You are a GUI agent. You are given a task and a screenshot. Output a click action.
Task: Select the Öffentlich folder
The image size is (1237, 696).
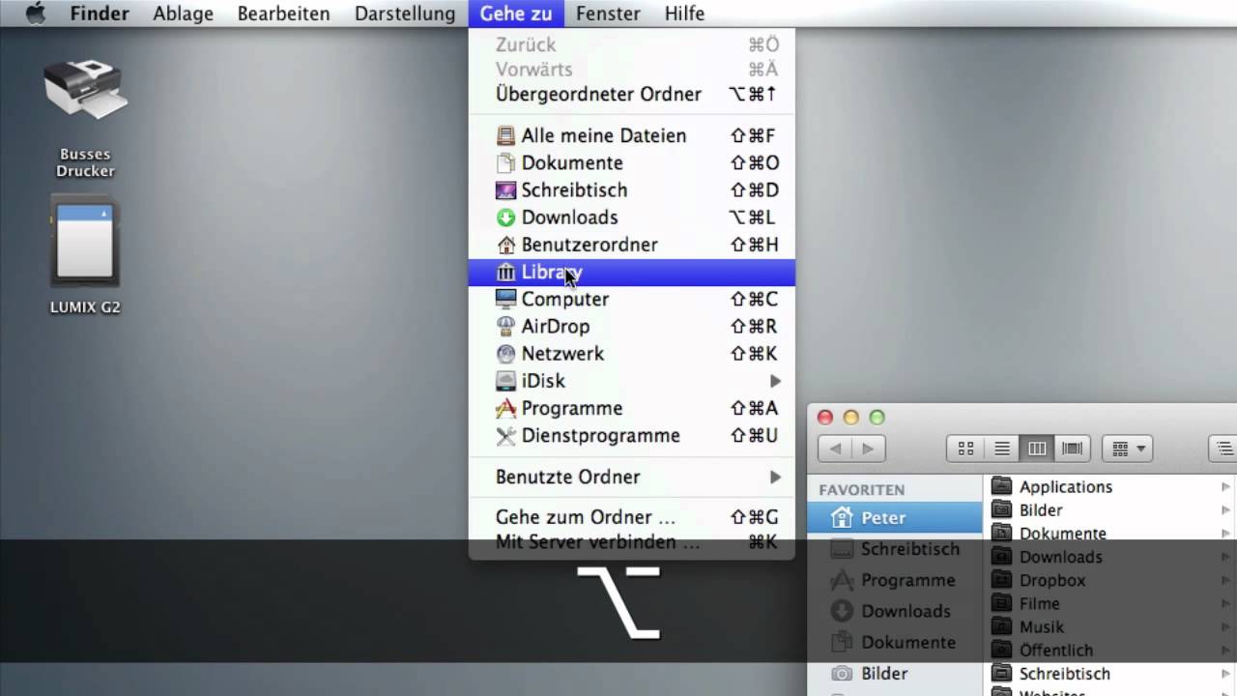tap(1110, 651)
